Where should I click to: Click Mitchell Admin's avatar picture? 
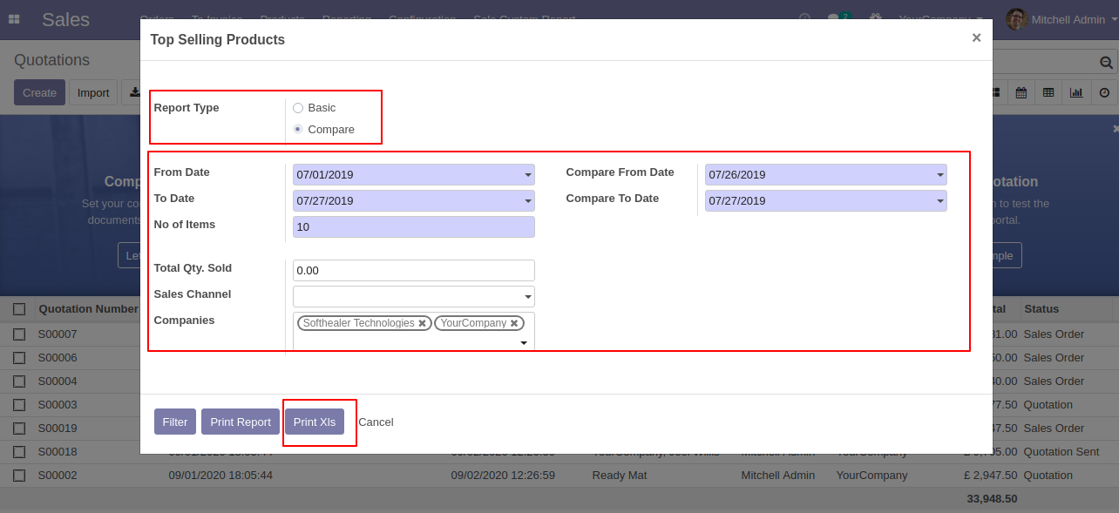[1016, 19]
